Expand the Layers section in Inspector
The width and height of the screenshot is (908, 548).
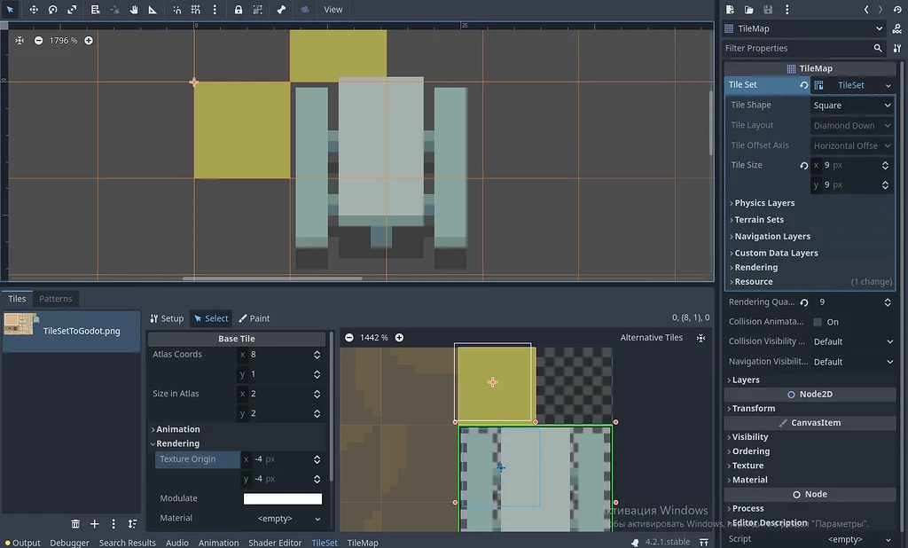tap(743, 380)
